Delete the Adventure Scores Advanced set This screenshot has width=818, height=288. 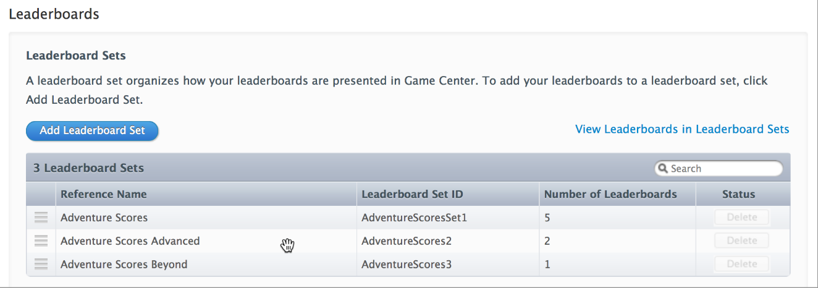point(742,241)
